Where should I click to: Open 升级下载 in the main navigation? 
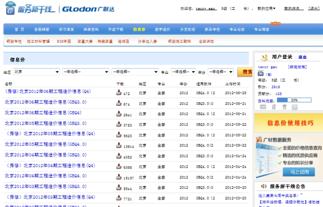116,30
